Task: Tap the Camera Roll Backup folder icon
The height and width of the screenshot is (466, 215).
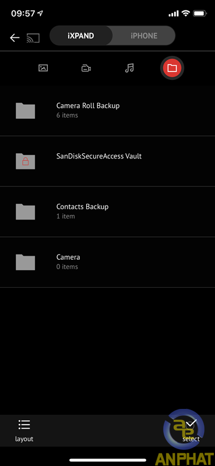Action: click(25, 111)
